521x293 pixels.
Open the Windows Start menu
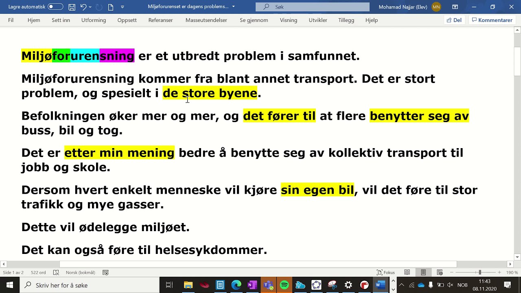pyautogui.click(x=9, y=285)
